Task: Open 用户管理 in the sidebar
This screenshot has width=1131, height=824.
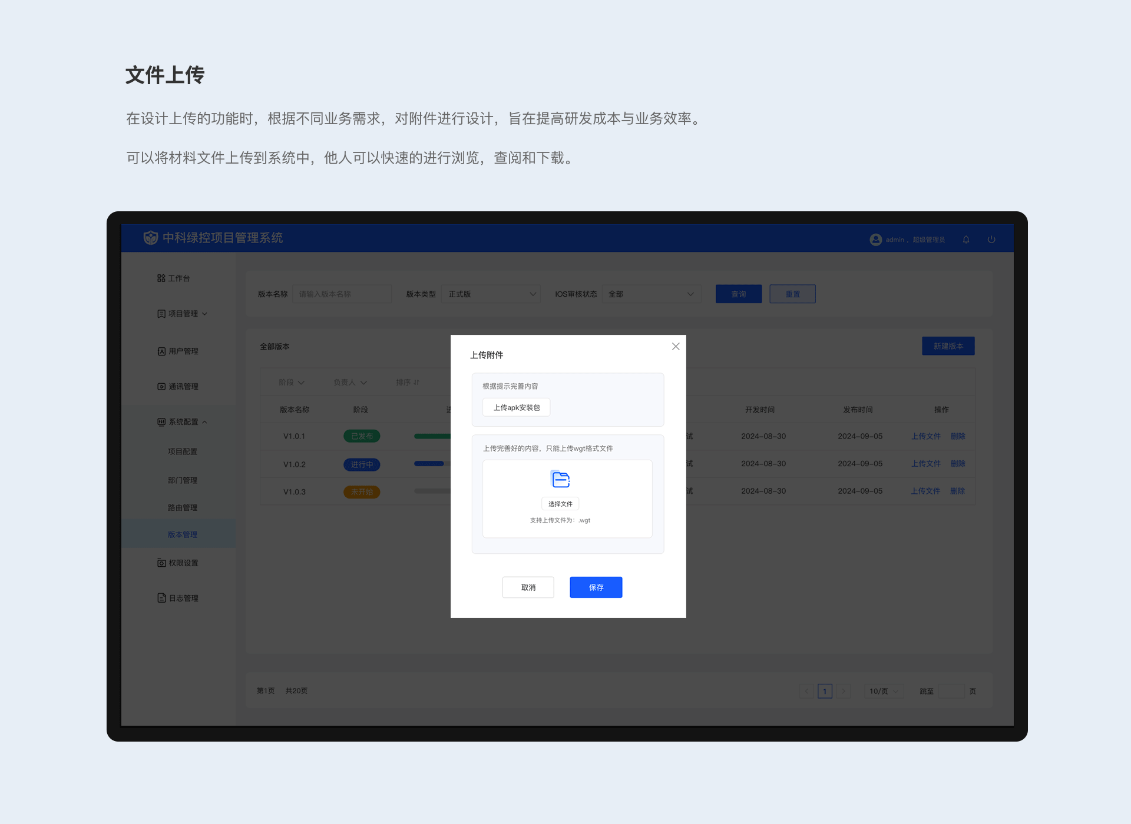Action: pos(183,351)
